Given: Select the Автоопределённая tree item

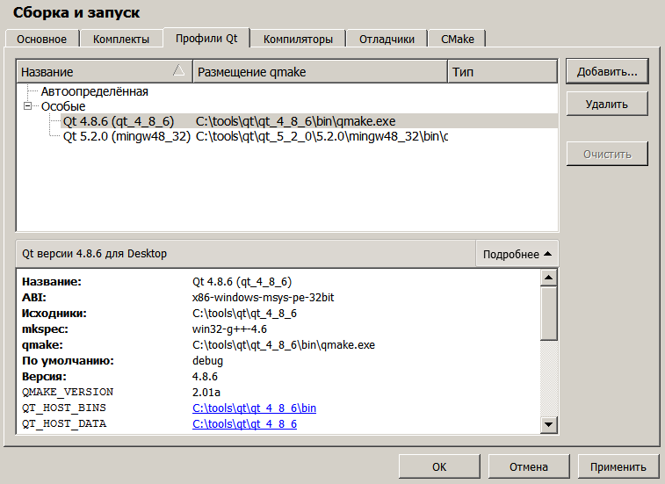Looking at the screenshot, I should [94, 91].
